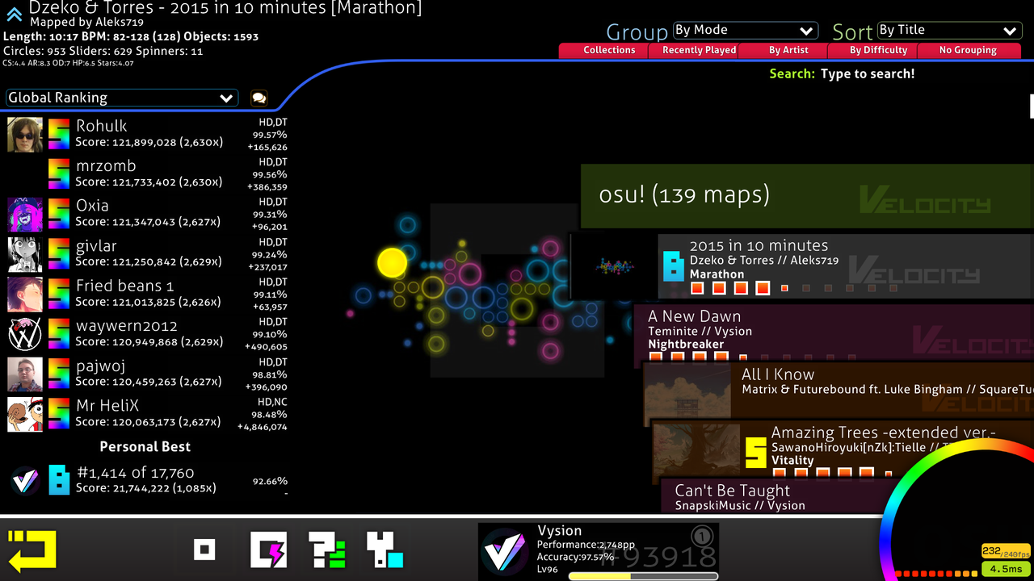Click the S rank icon beside givlar
Viewport: 1034px width, 581px height.
(x=59, y=255)
